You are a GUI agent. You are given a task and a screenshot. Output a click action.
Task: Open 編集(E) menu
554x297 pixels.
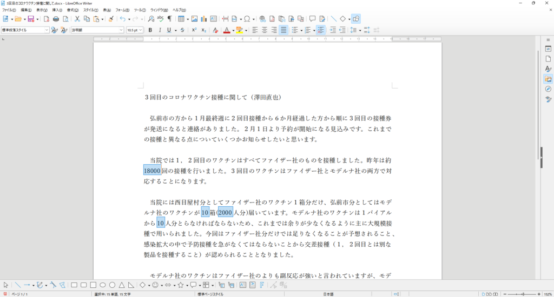click(x=26, y=10)
